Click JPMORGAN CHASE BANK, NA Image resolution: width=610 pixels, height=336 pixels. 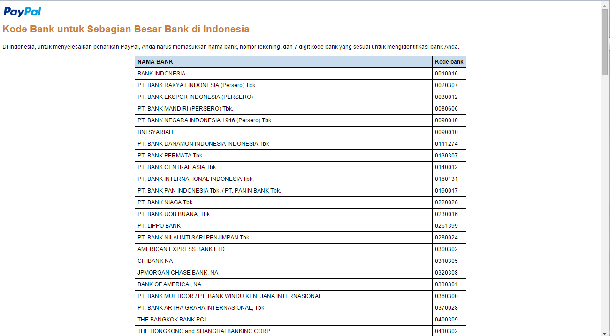[x=178, y=273]
